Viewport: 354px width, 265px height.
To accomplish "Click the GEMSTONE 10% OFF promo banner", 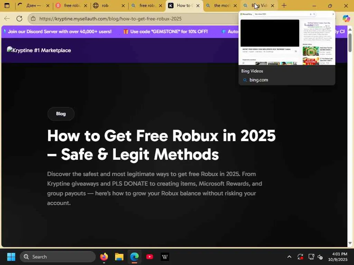I will 166,31.
